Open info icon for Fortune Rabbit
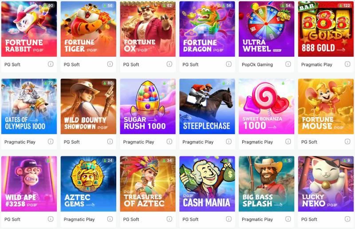 pos(51,64)
